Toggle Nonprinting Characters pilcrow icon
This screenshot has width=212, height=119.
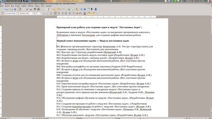click(91, 9)
